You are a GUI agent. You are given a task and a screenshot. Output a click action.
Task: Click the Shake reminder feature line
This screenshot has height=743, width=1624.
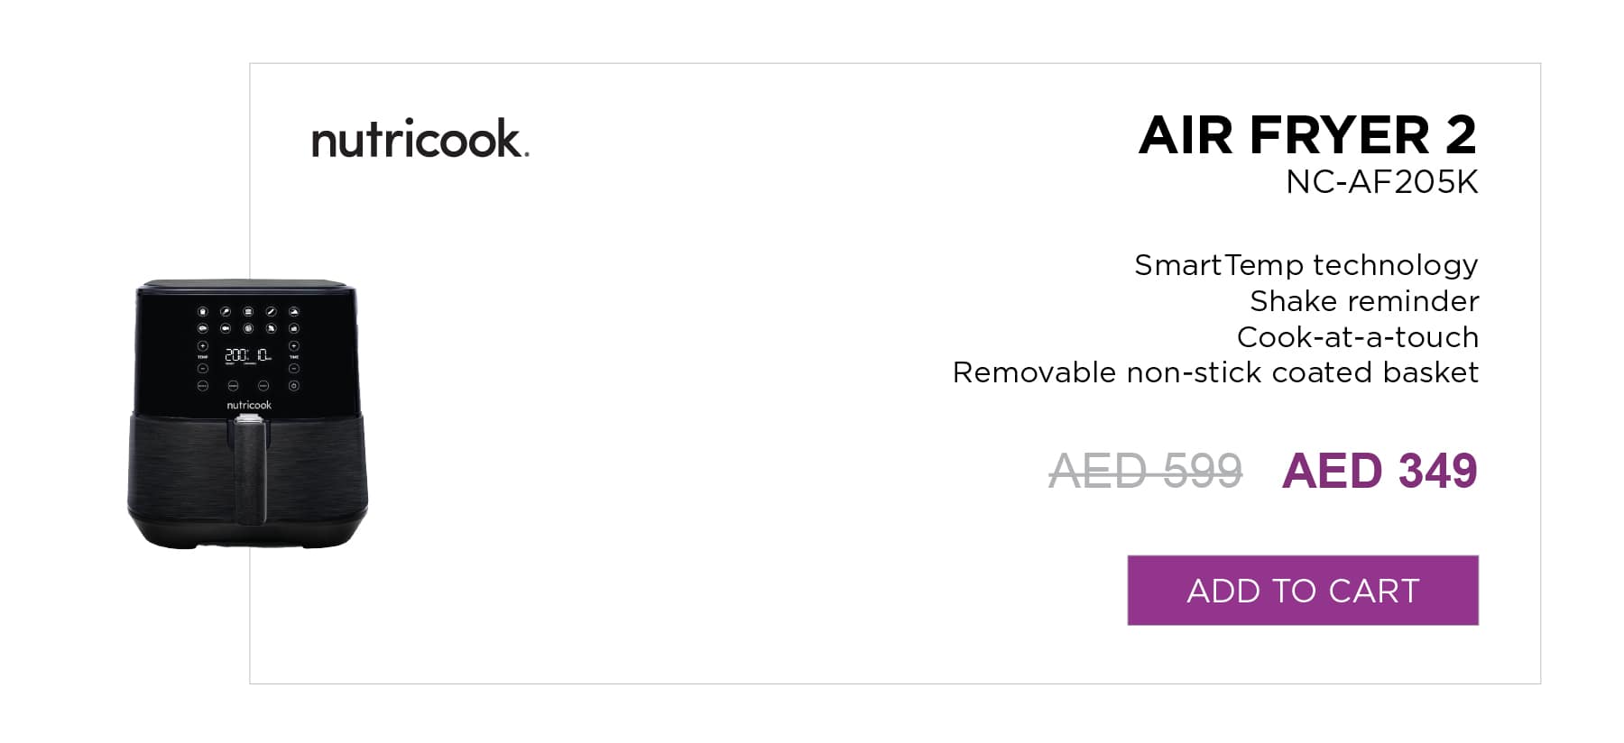[1364, 300]
